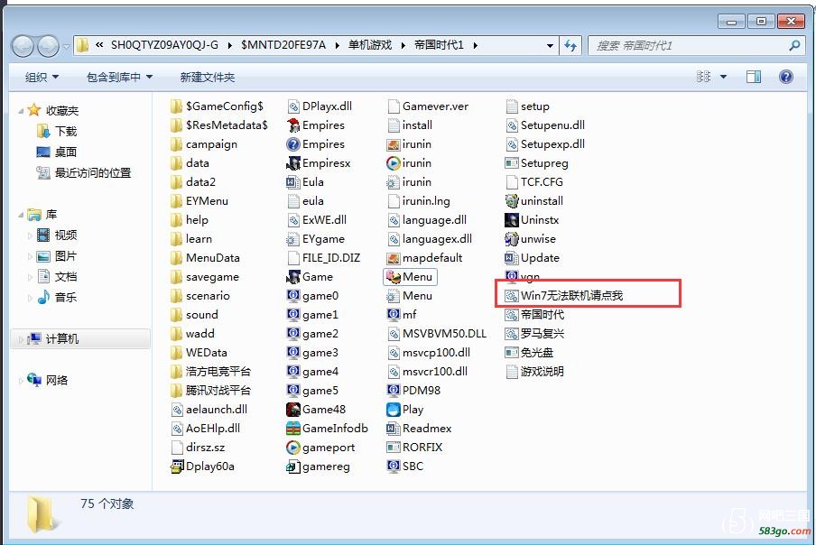Select the Game48 application icon
Image resolution: width=816 pixels, height=545 pixels.
click(x=293, y=410)
